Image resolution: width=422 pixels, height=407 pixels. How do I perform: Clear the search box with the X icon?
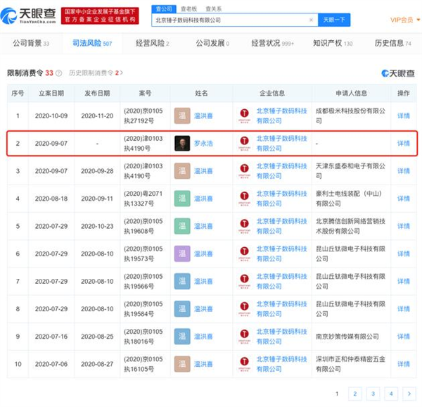tap(311, 20)
